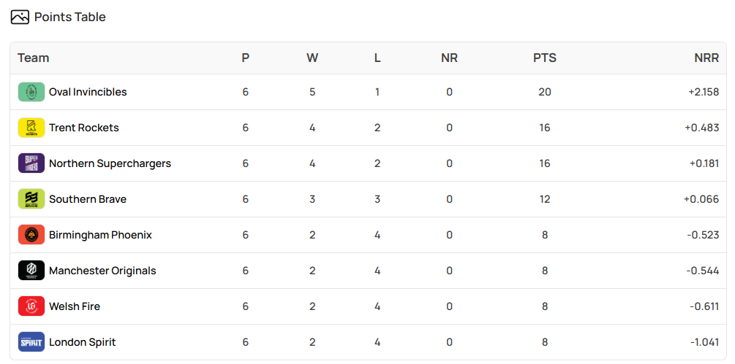The height and width of the screenshot is (364, 735).
Task: Click the Points Table heading text
Action: [70, 18]
